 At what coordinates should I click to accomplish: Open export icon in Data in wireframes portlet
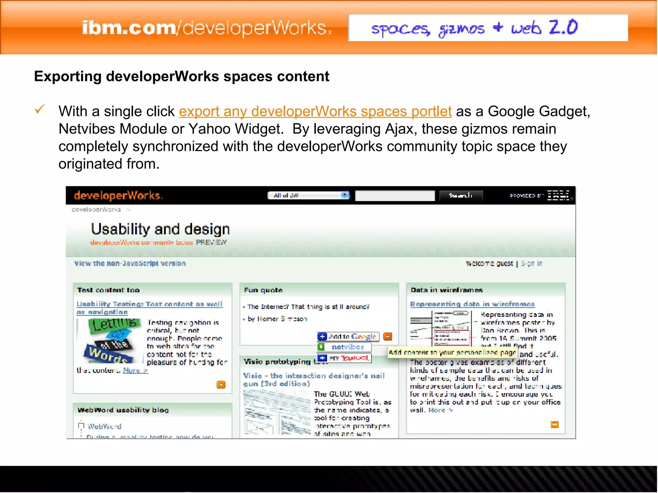click(x=555, y=425)
